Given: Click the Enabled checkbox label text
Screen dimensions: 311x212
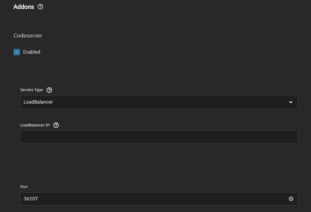Looking at the screenshot, I should click(x=32, y=52).
